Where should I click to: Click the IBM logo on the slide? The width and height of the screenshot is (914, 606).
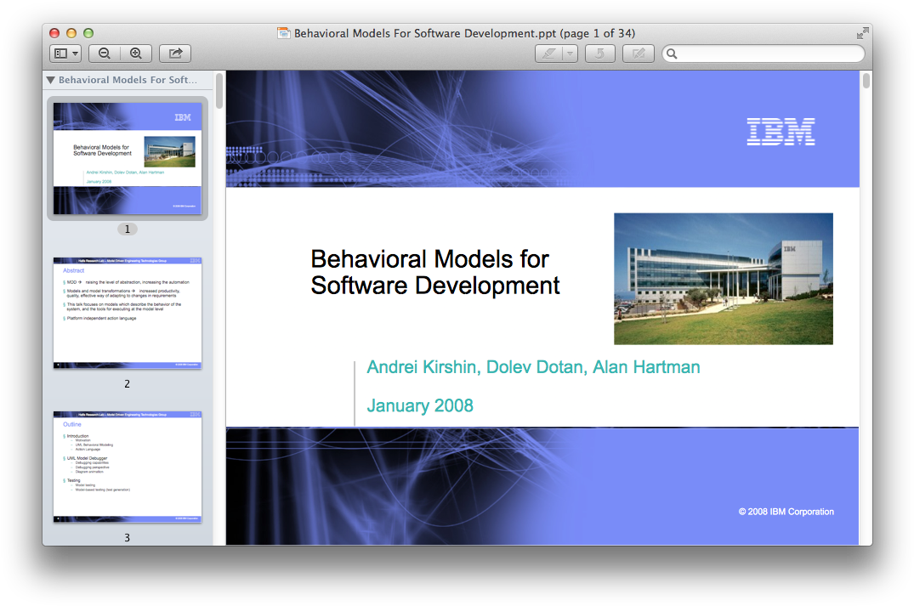coord(781,132)
